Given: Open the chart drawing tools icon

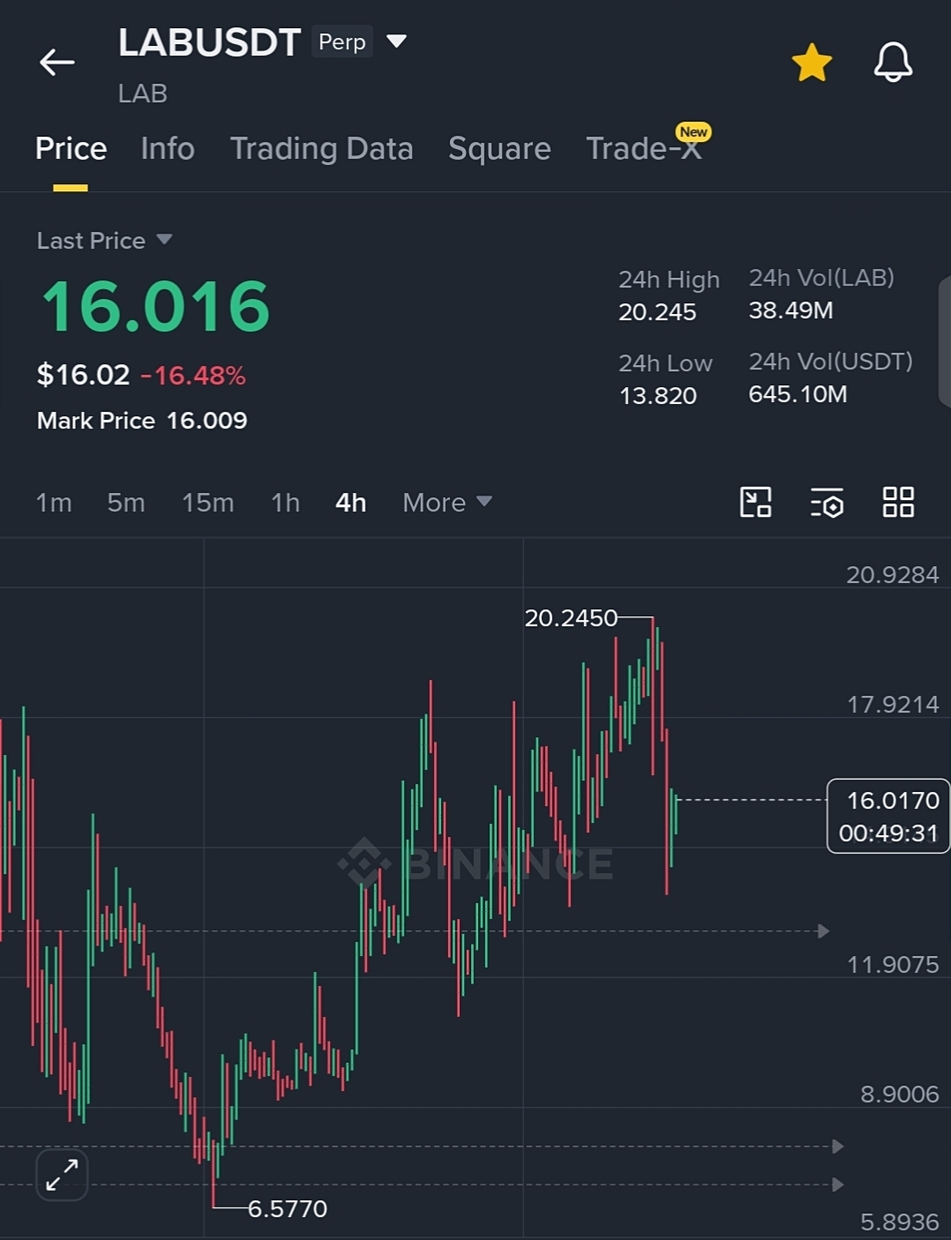Looking at the screenshot, I should [755, 502].
